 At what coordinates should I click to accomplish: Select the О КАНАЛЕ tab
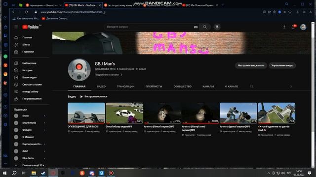coord(232,87)
